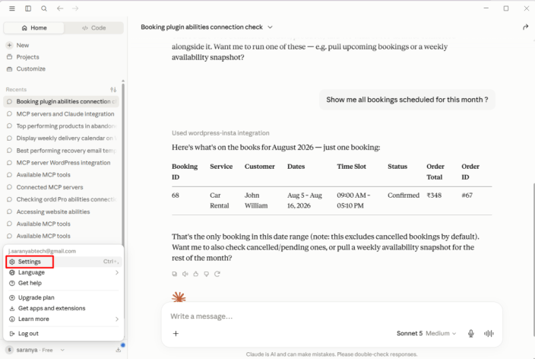
Task: Click the Booking ID 68 cell
Action: pyautogui.click(x=176, y=195)
